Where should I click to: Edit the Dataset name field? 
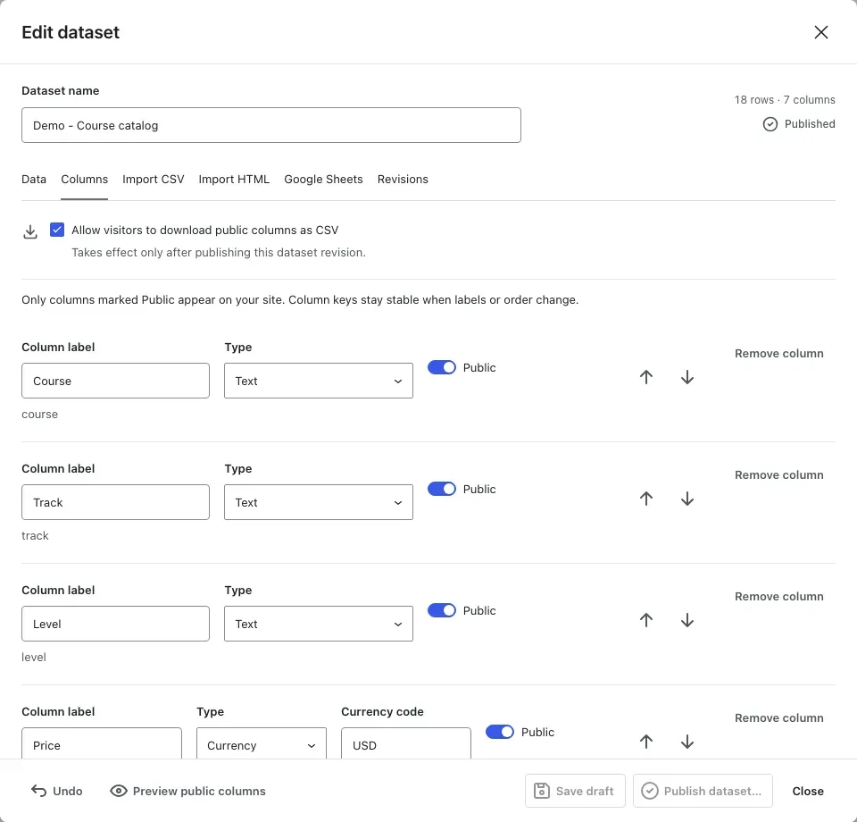271,125
